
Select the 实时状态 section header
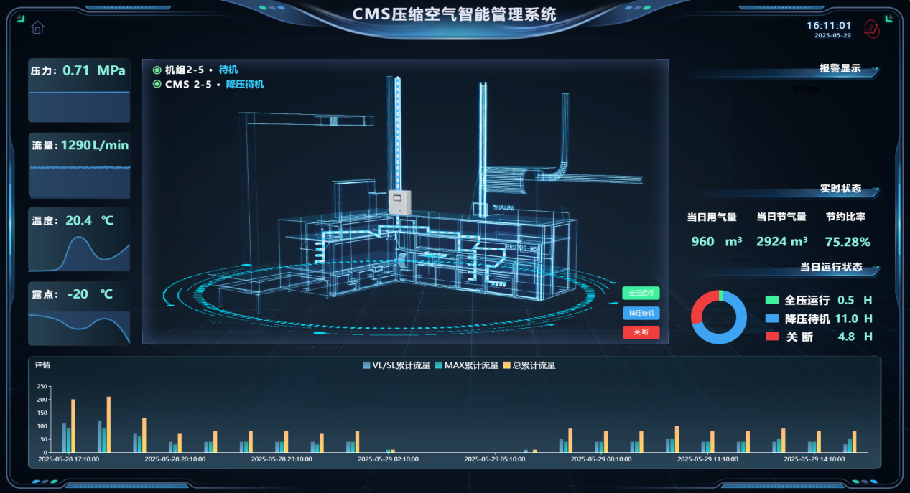[840, 189]
